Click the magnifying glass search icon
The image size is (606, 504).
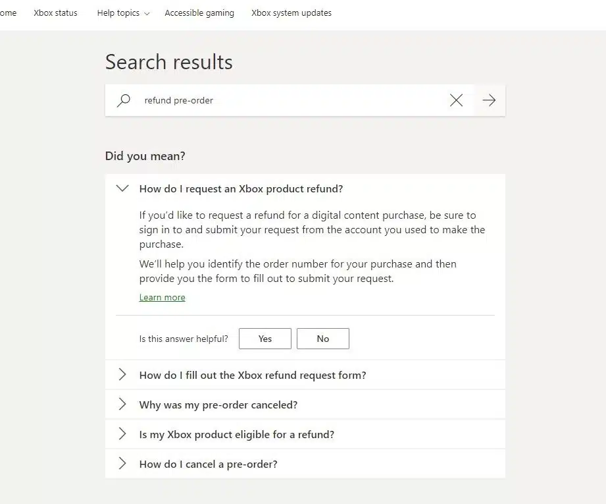coord(124,100)
